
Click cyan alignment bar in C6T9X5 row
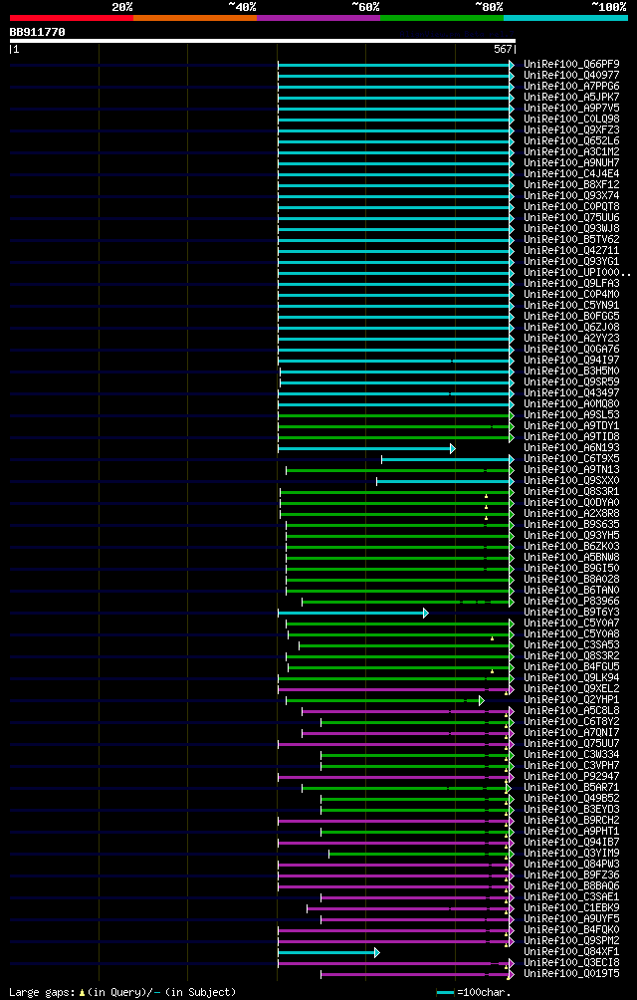tap(445, 459)
